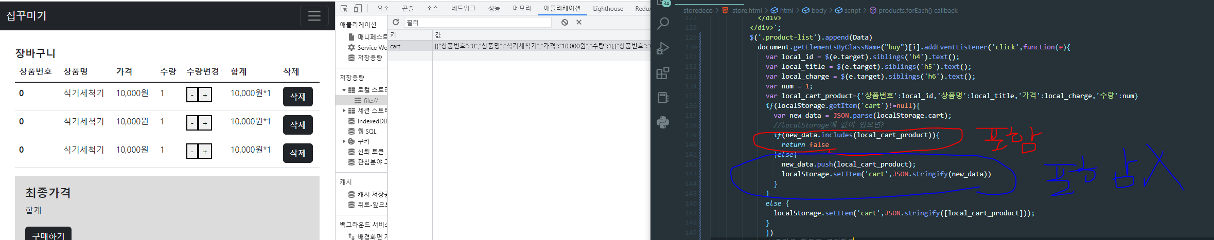The height and width of the screenshot is (240, 1214).
Task: Click the 최종가격 heading on the cart page
Action: 48,193
